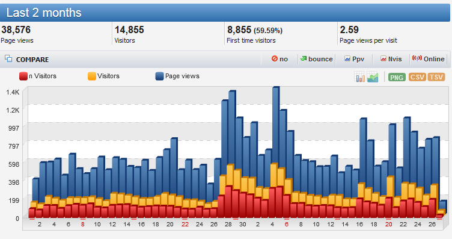Viewport: 452px width, 239px height.
Task: Export data as TSV
Action: tap(436, 77)
